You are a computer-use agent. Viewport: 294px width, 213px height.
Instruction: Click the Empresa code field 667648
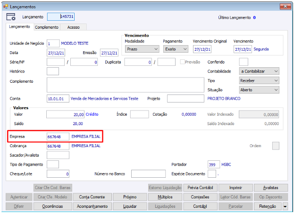[58, 136]
